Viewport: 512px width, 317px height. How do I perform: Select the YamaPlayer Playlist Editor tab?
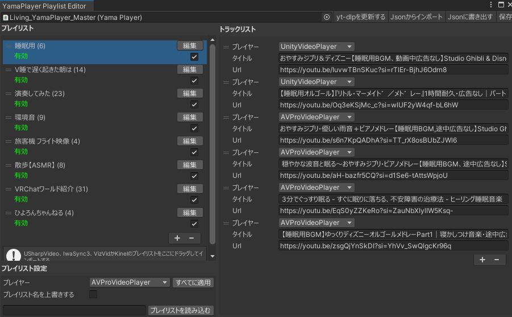point(47,6)
